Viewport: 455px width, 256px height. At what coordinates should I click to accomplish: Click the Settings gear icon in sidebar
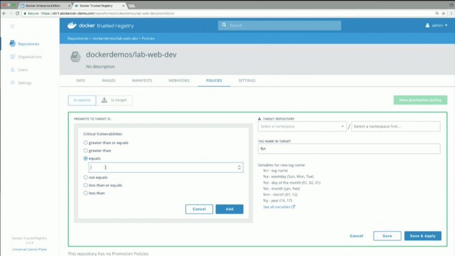[x=12, y=83]
